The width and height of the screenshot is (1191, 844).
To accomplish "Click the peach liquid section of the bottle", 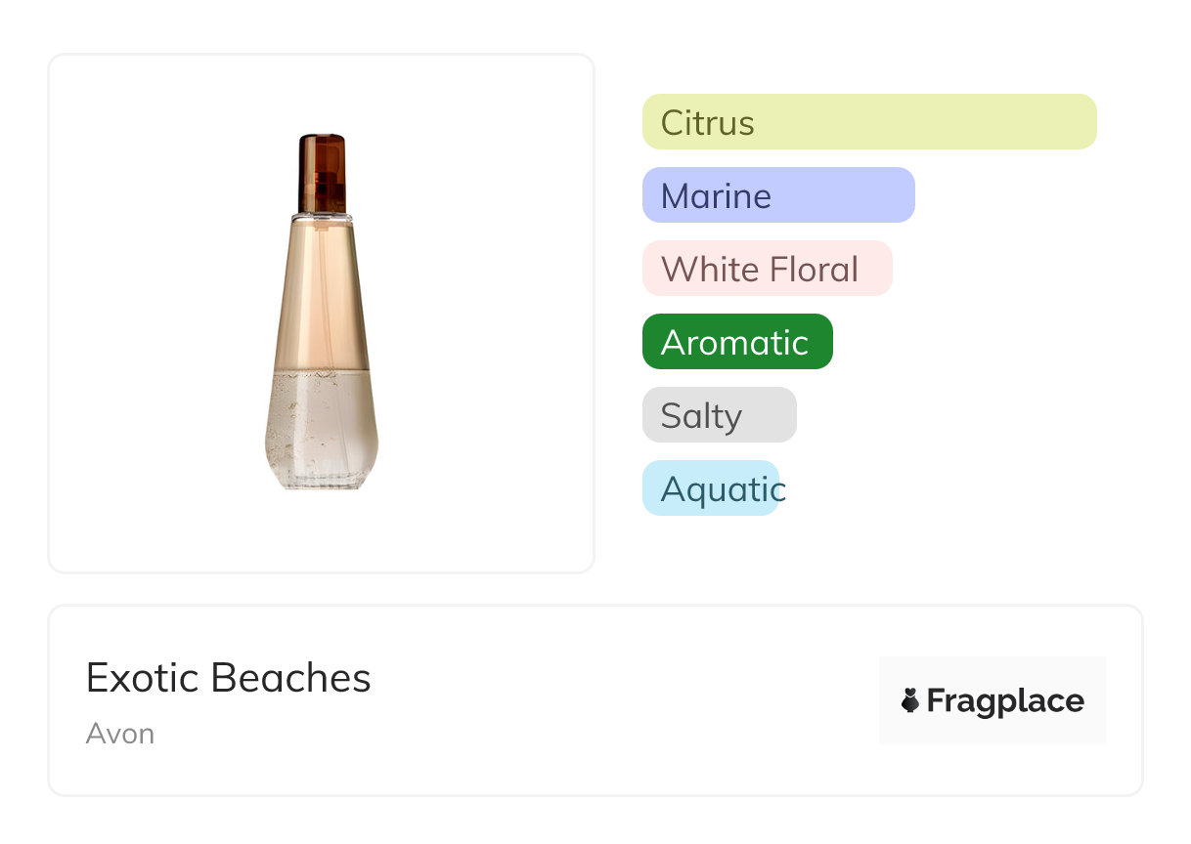I will [322, 293].
